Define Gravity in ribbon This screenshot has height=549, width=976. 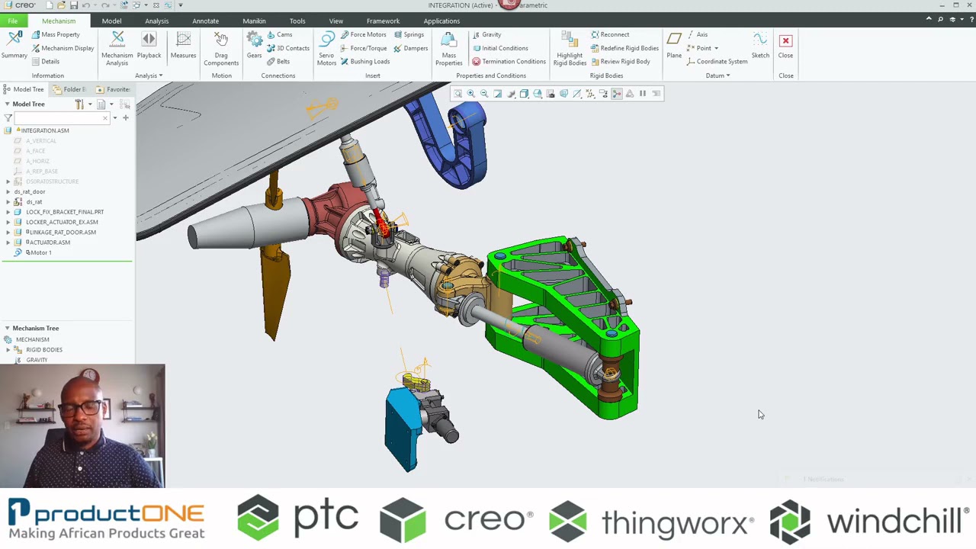(486, 34)
